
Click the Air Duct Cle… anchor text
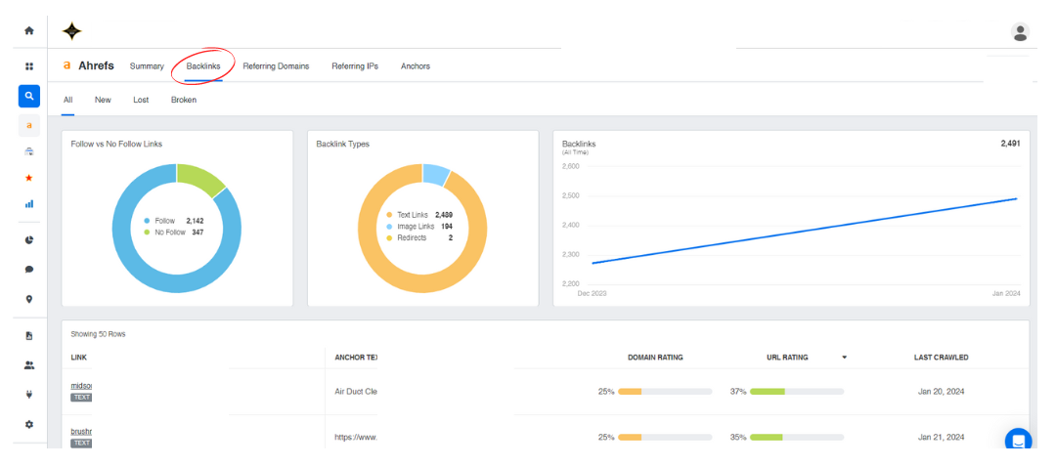356,391
